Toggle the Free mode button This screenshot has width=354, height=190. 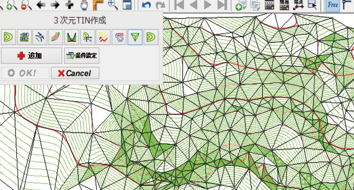tap(333, 5)
